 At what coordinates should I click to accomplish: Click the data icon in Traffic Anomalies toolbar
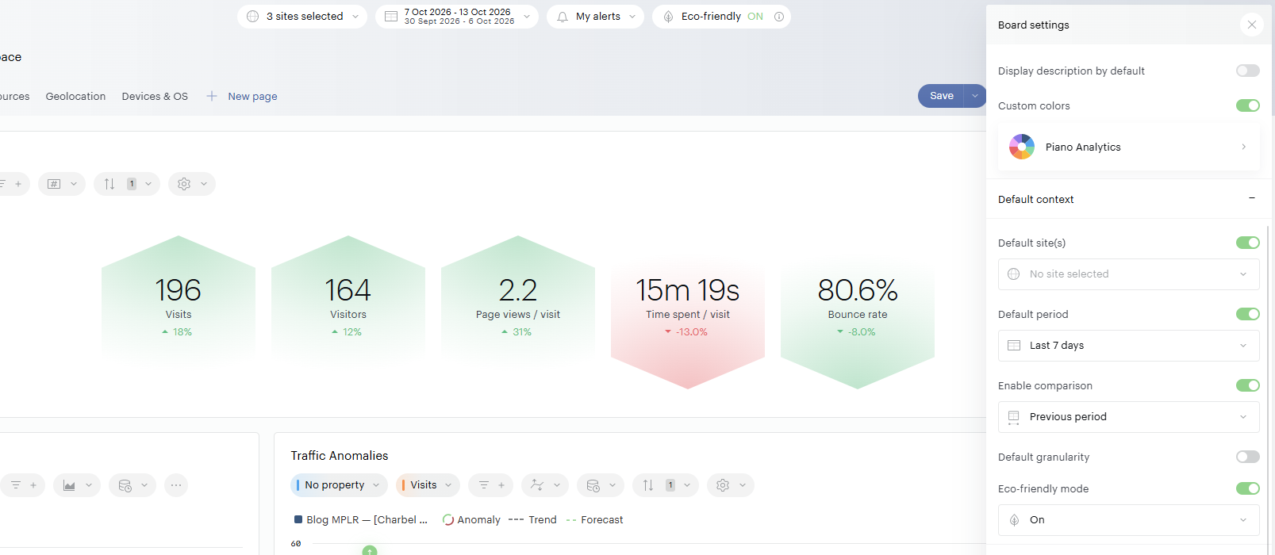[601, 485]
